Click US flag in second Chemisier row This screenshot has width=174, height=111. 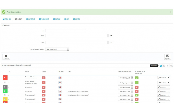[x=60, y=91]
